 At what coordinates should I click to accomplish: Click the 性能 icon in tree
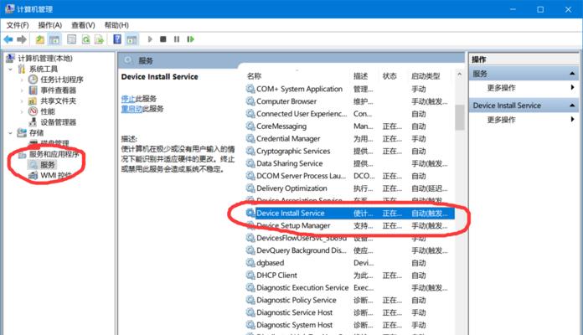(34, 111)
